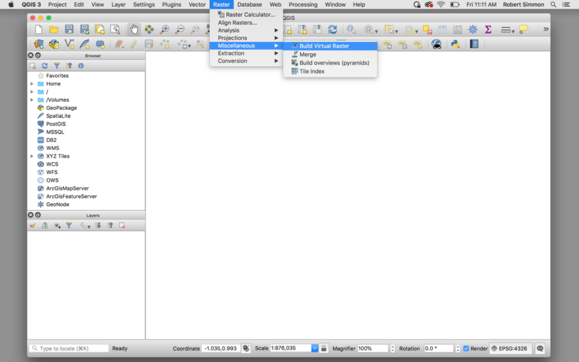Open an existing project folder icon

[x=54, y=29]
